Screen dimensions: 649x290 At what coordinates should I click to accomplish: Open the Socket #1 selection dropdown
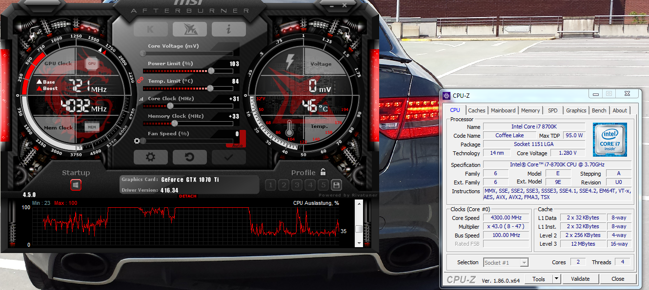point(506,262)
